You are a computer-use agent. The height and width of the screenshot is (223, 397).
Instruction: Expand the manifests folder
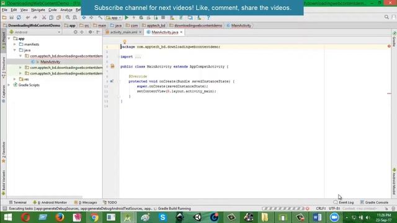tap(15, 44)
